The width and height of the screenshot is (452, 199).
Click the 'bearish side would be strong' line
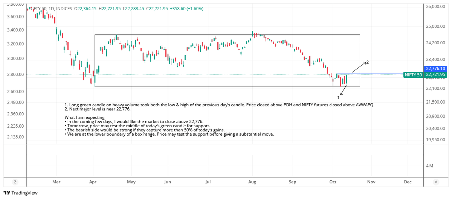tap(144, 130)
